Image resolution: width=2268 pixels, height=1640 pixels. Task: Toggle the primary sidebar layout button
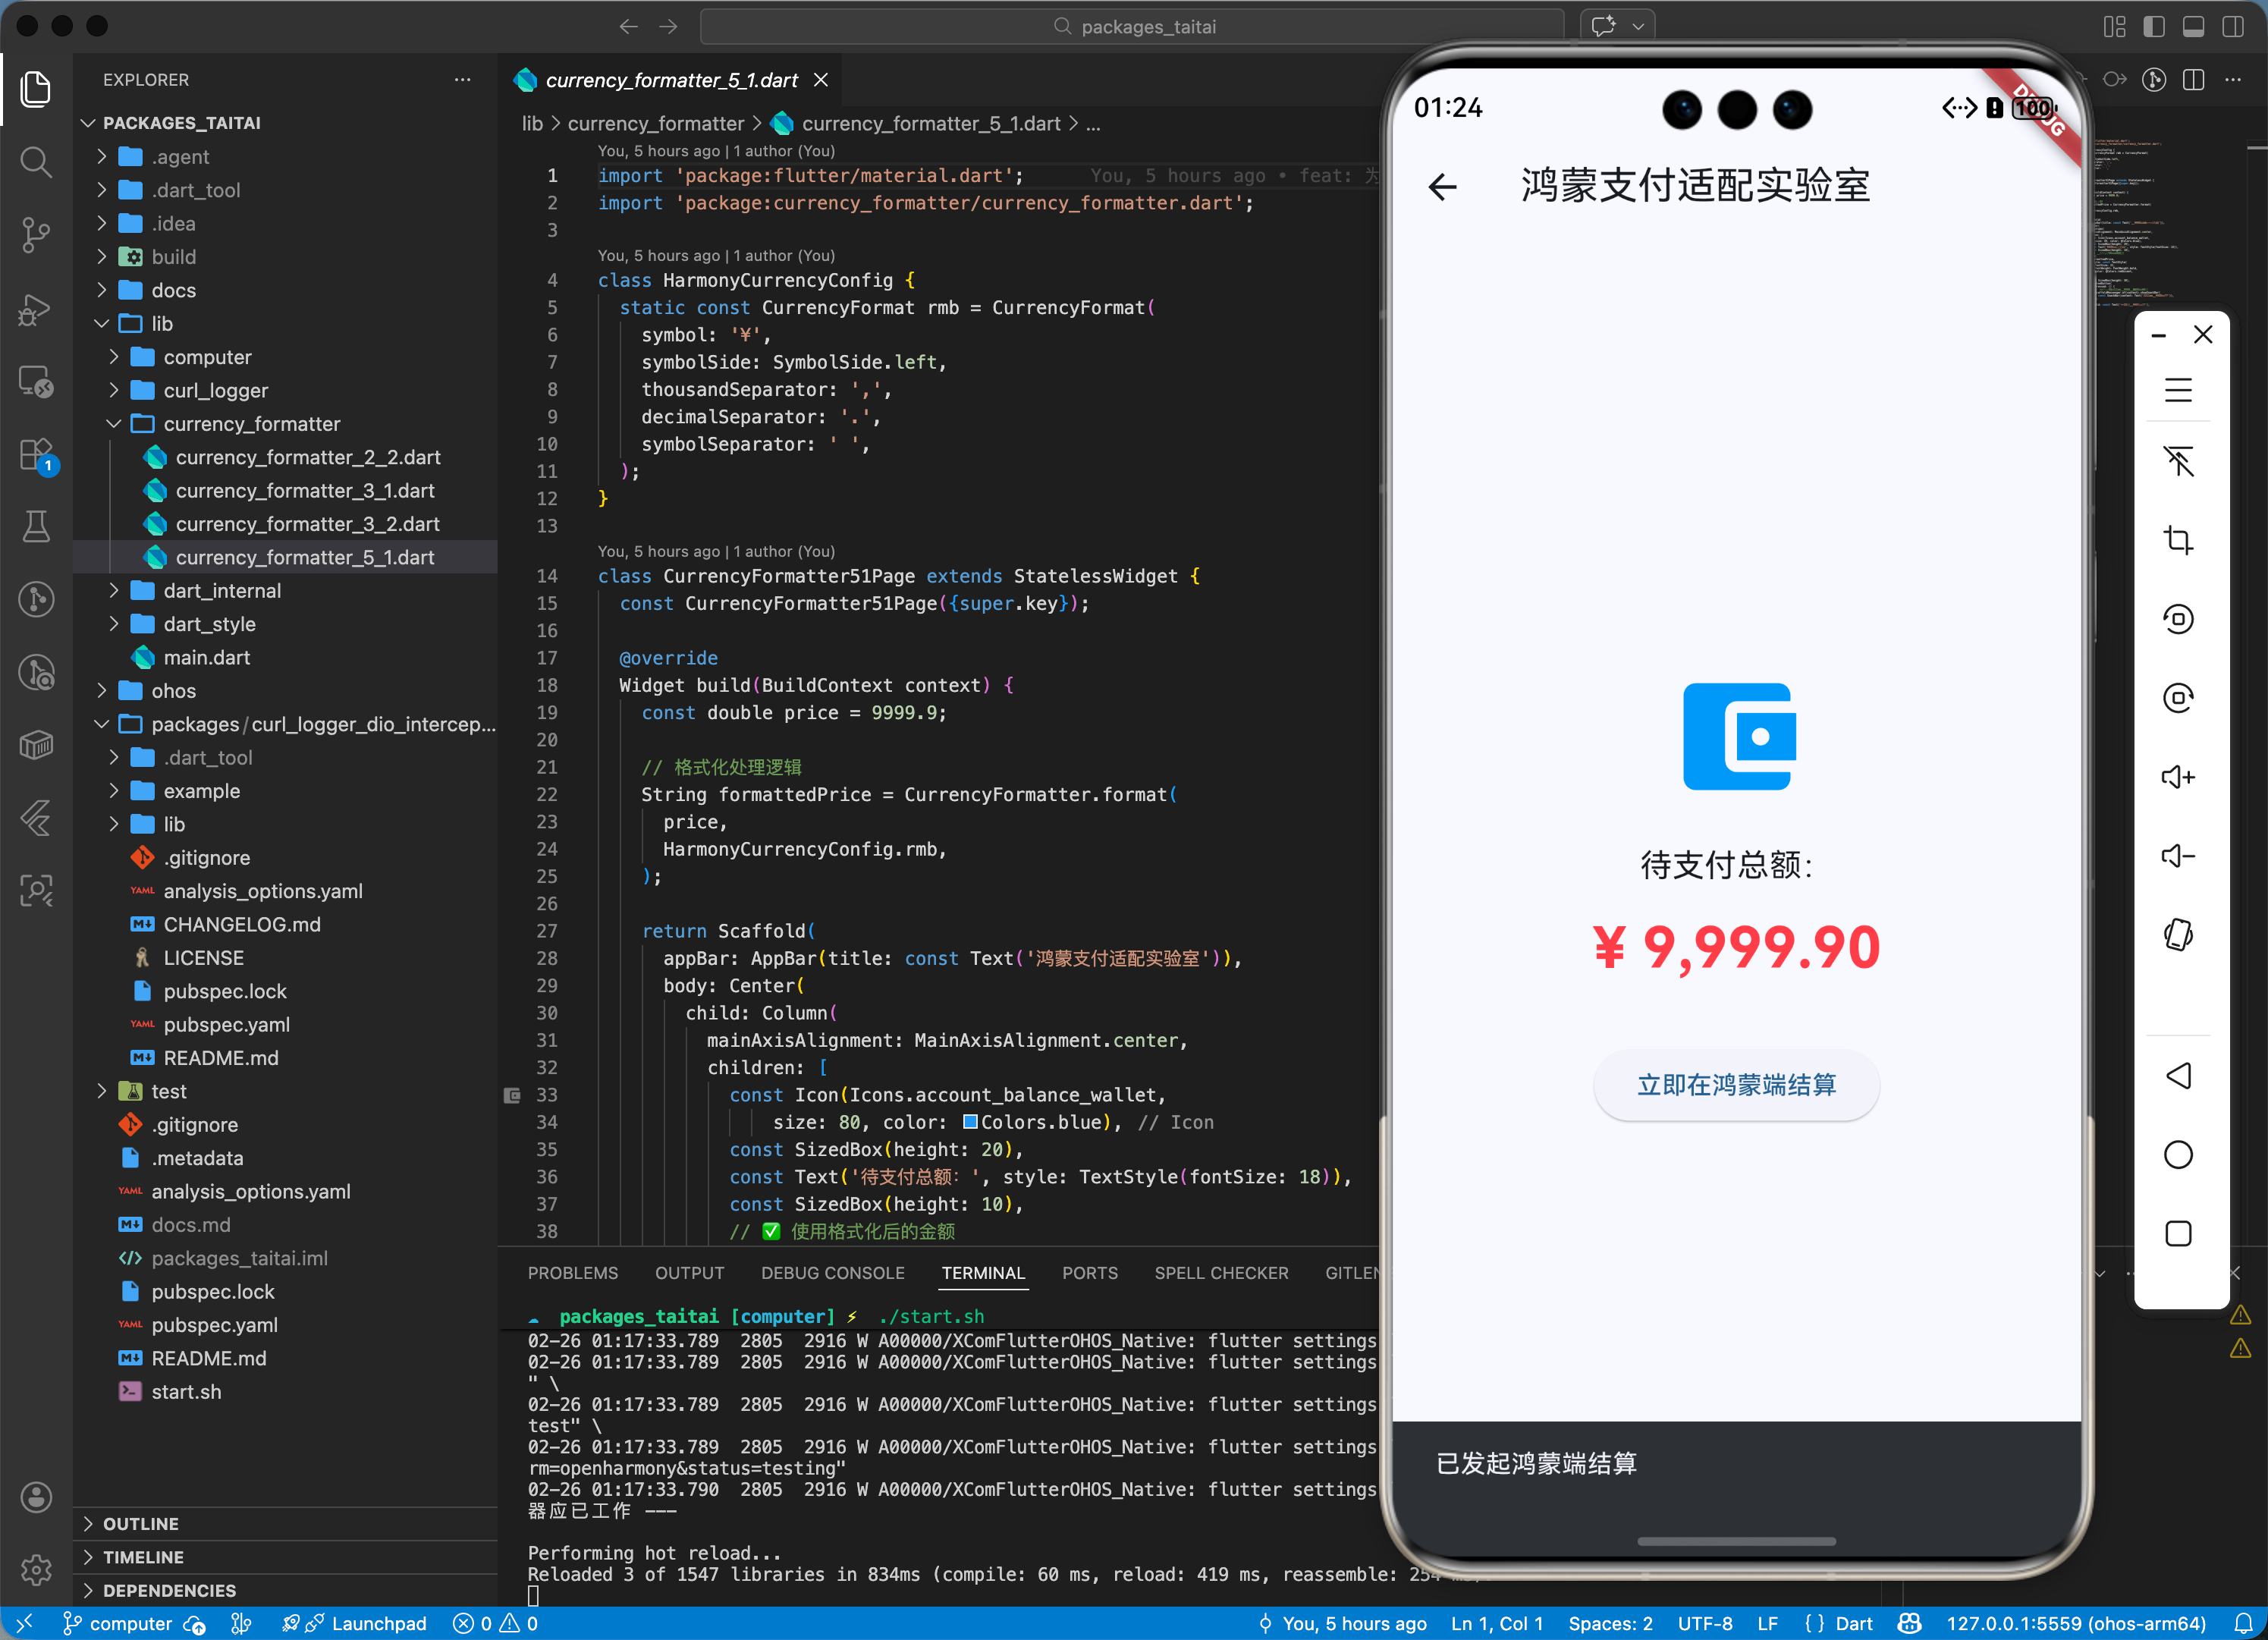(x=2153, y=27)
